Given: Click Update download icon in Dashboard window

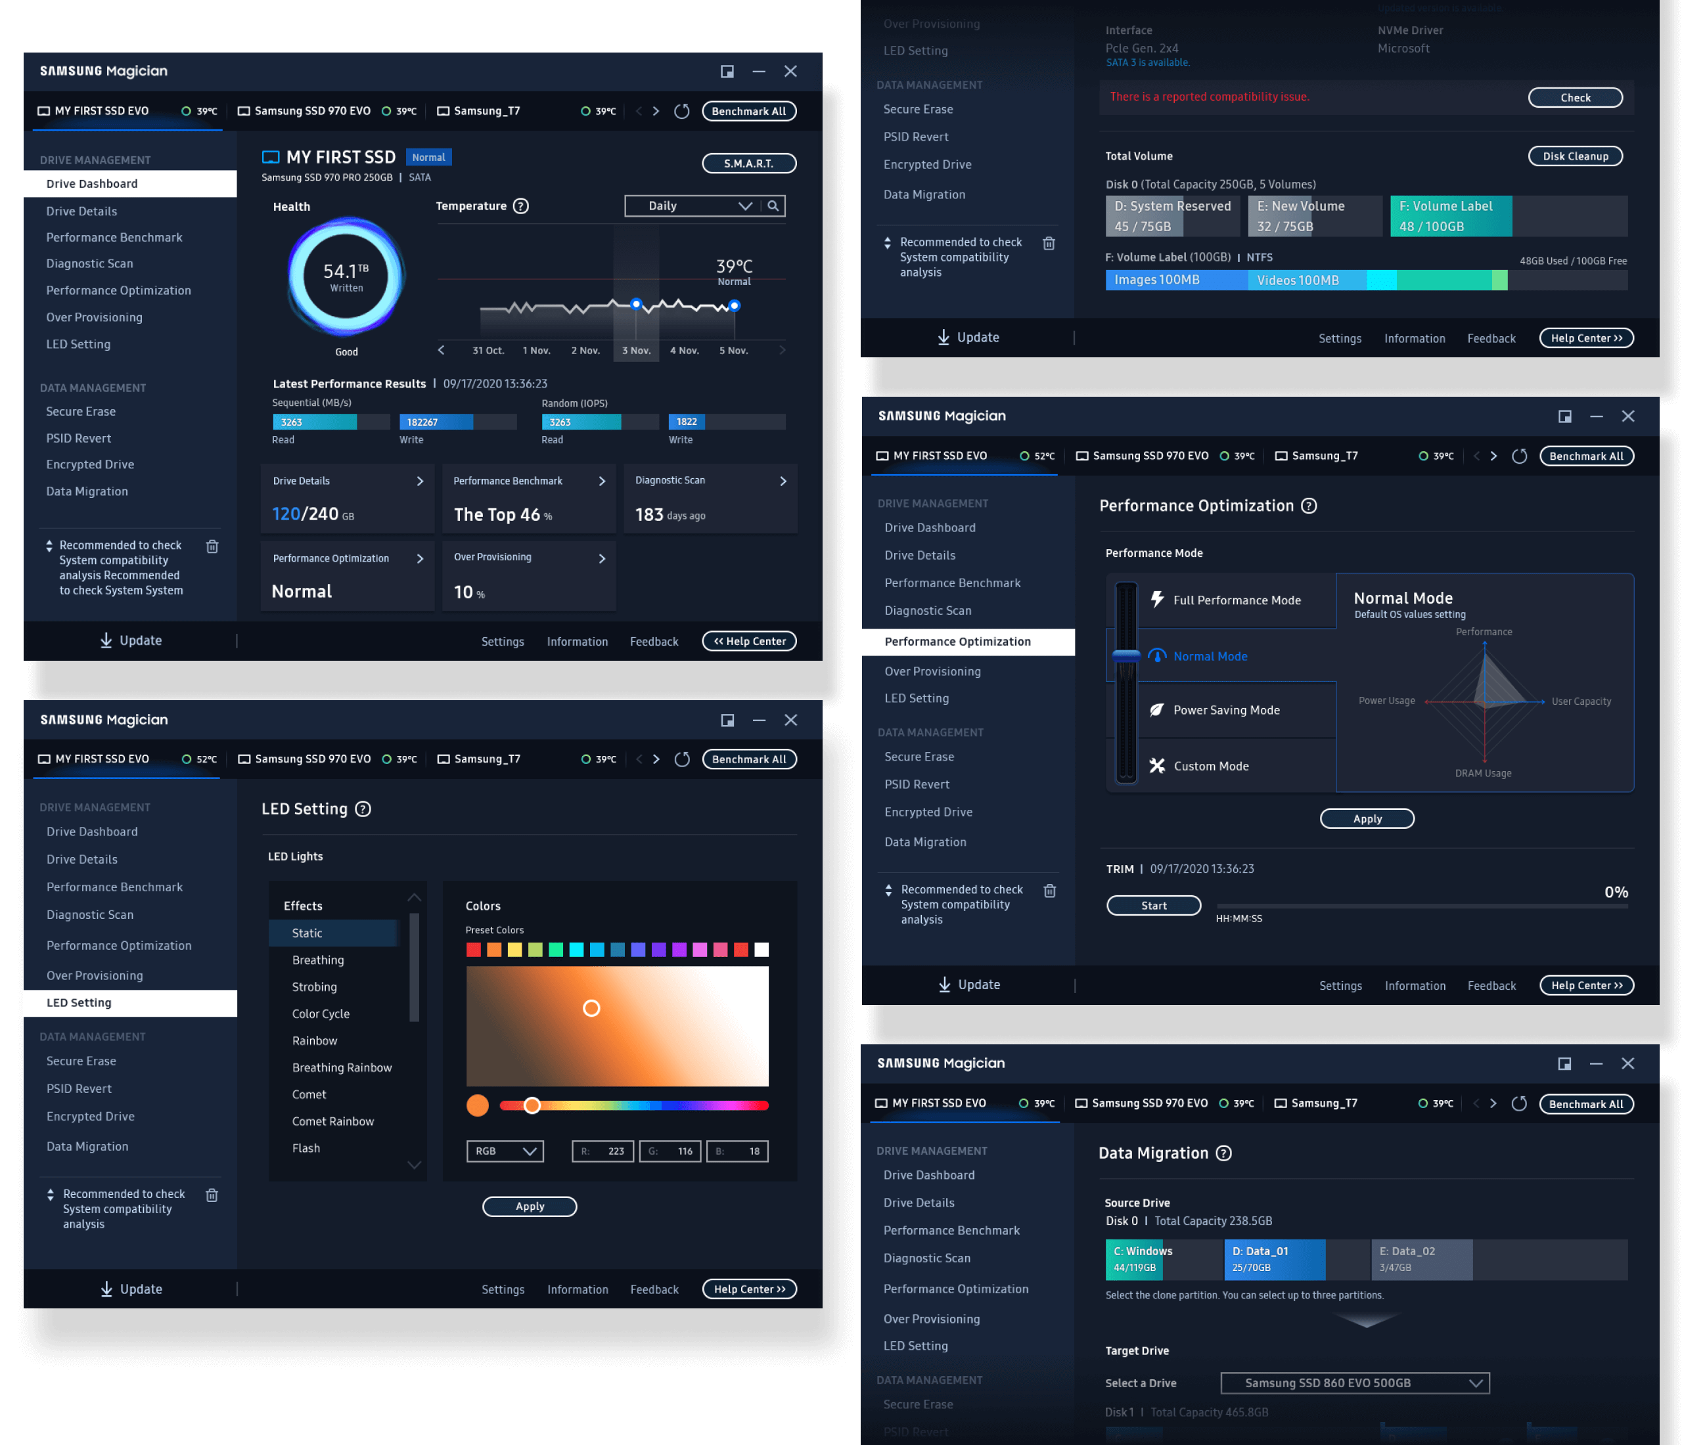Looking at the screenshot, I should (106, 640).
